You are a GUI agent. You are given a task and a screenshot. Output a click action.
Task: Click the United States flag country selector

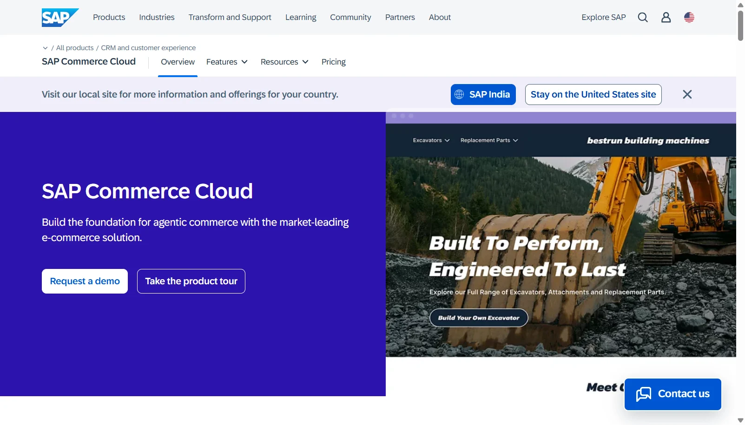(x=689, y=17)
